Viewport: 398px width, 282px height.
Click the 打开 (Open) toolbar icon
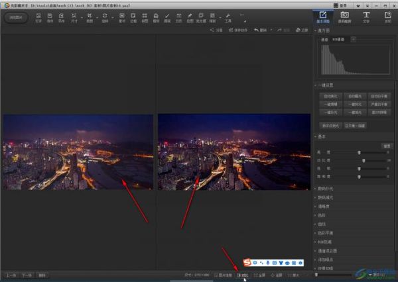(x=38, y=17)
